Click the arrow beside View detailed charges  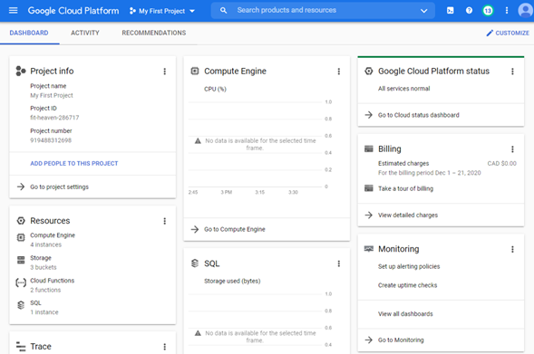point(368,215)
